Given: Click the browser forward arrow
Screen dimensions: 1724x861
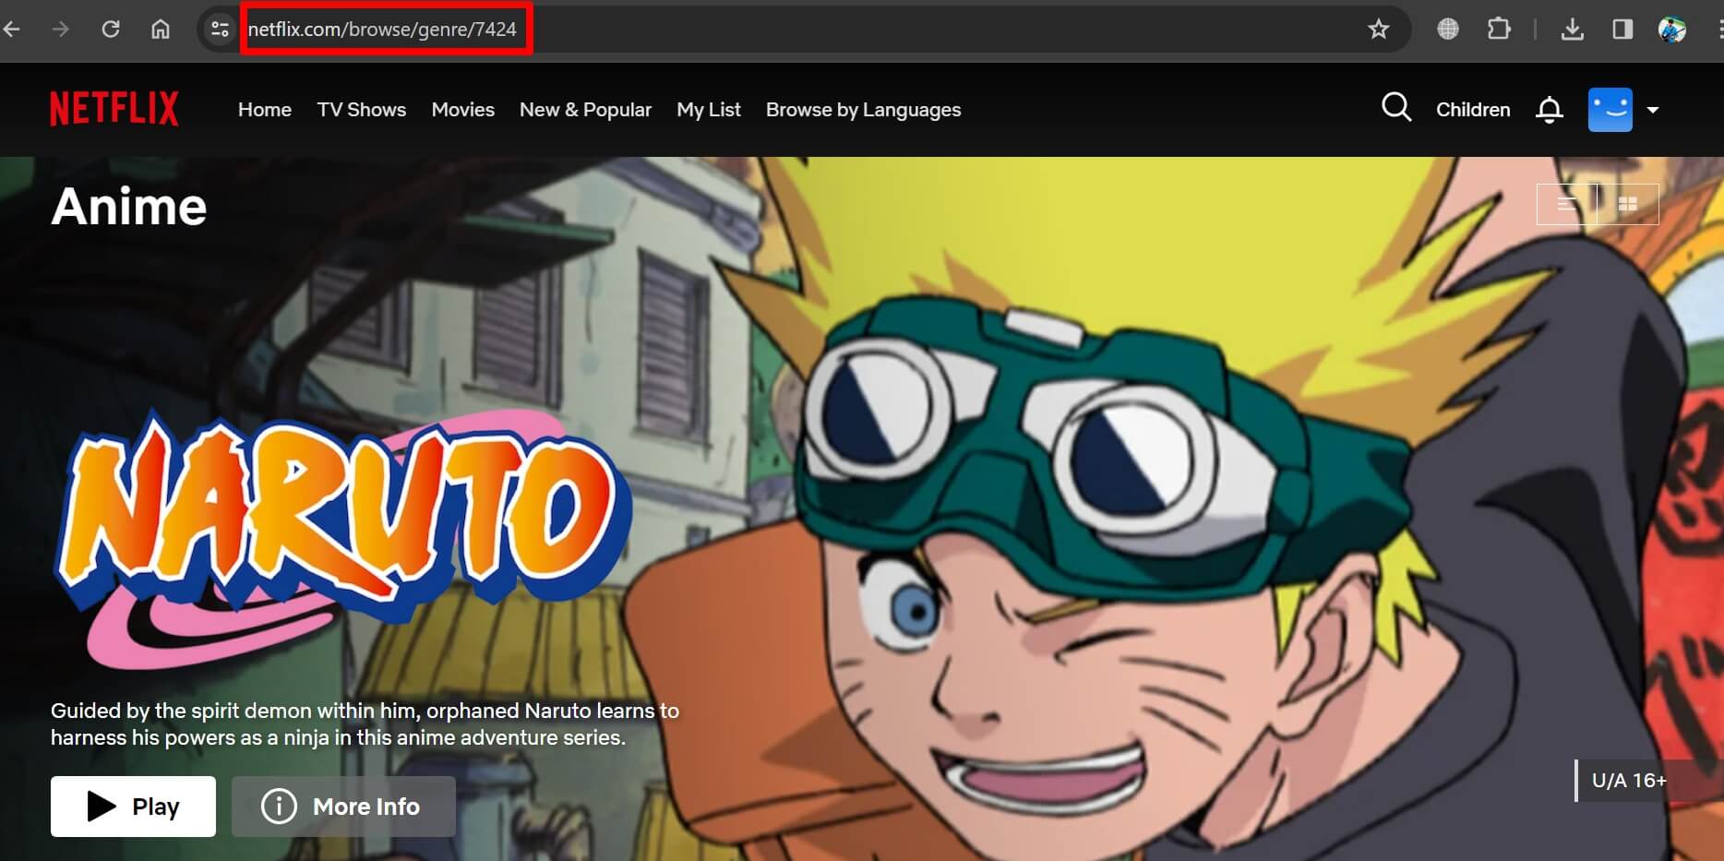Looking at the screenshot, I should click(61, 30).
